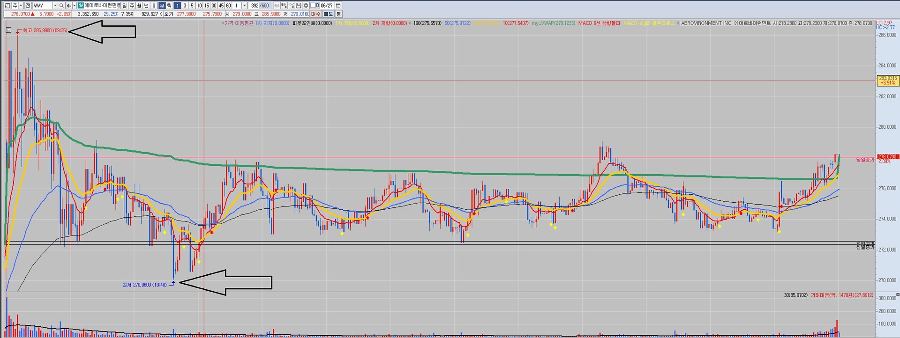Toggle the 틱 (tick) chart mode
Screen dimensions: 900x338
[x=169, y=6]
